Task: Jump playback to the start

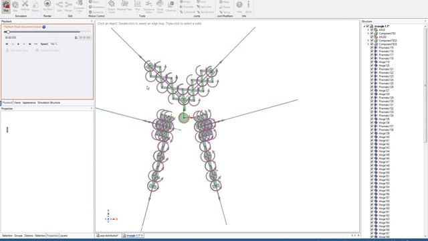Action: (7, 44)
